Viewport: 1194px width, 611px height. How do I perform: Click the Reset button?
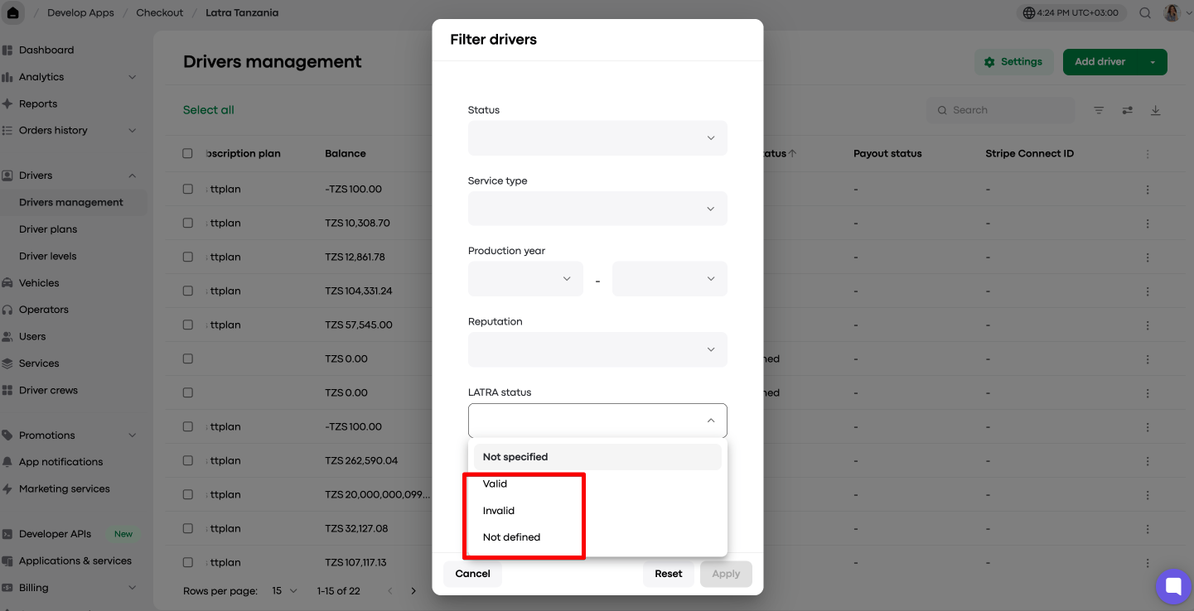tap(669, 574)
